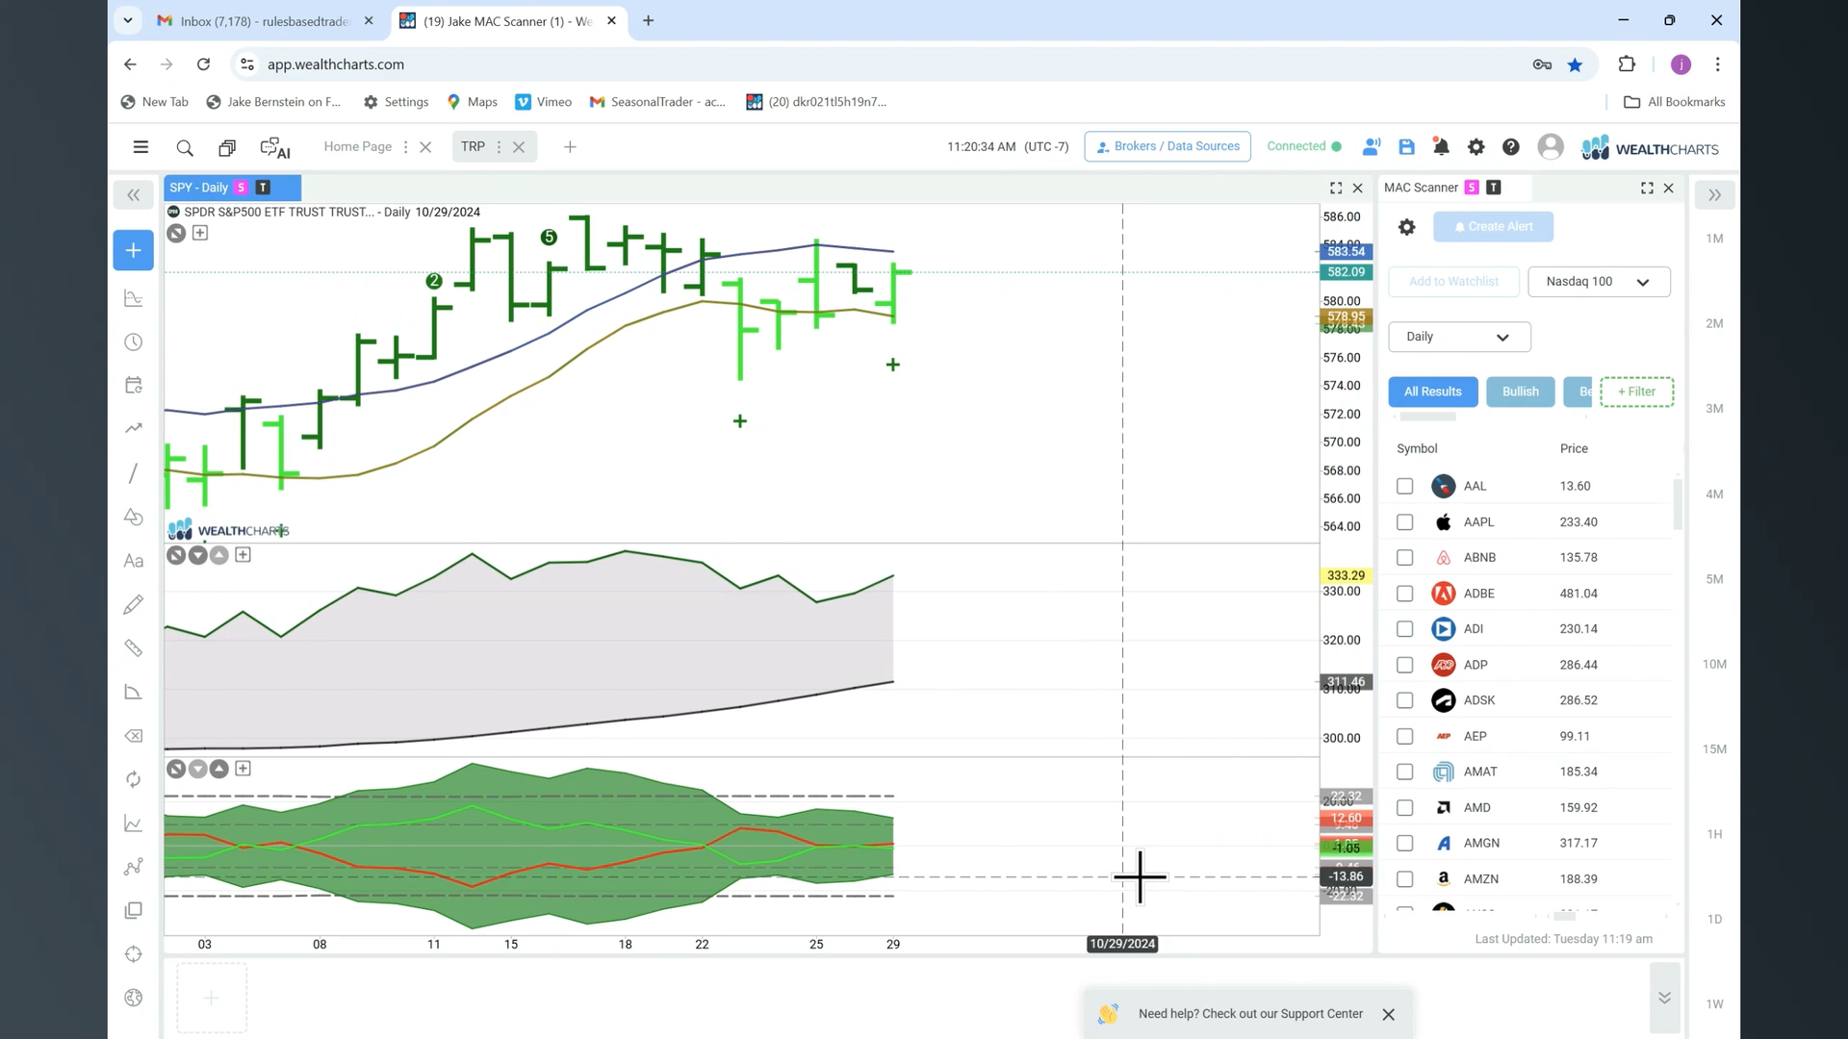Dismiss the Support Center help popup

[x=1388, y=1015]
